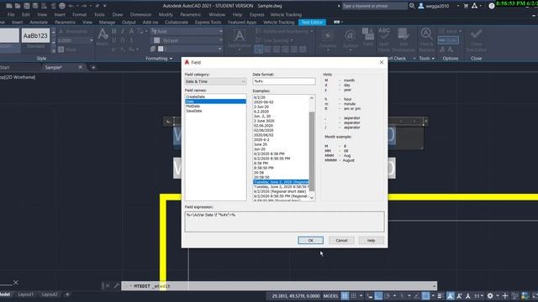The height and width of the screenshot is (302, 538).
Task: Switch to the Sample drawing tab
Action: pyautogui.click(x=54, y=67)
